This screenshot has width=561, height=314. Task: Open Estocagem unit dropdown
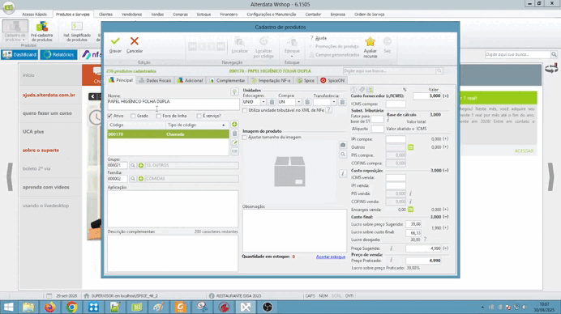[x=263, y=102]
